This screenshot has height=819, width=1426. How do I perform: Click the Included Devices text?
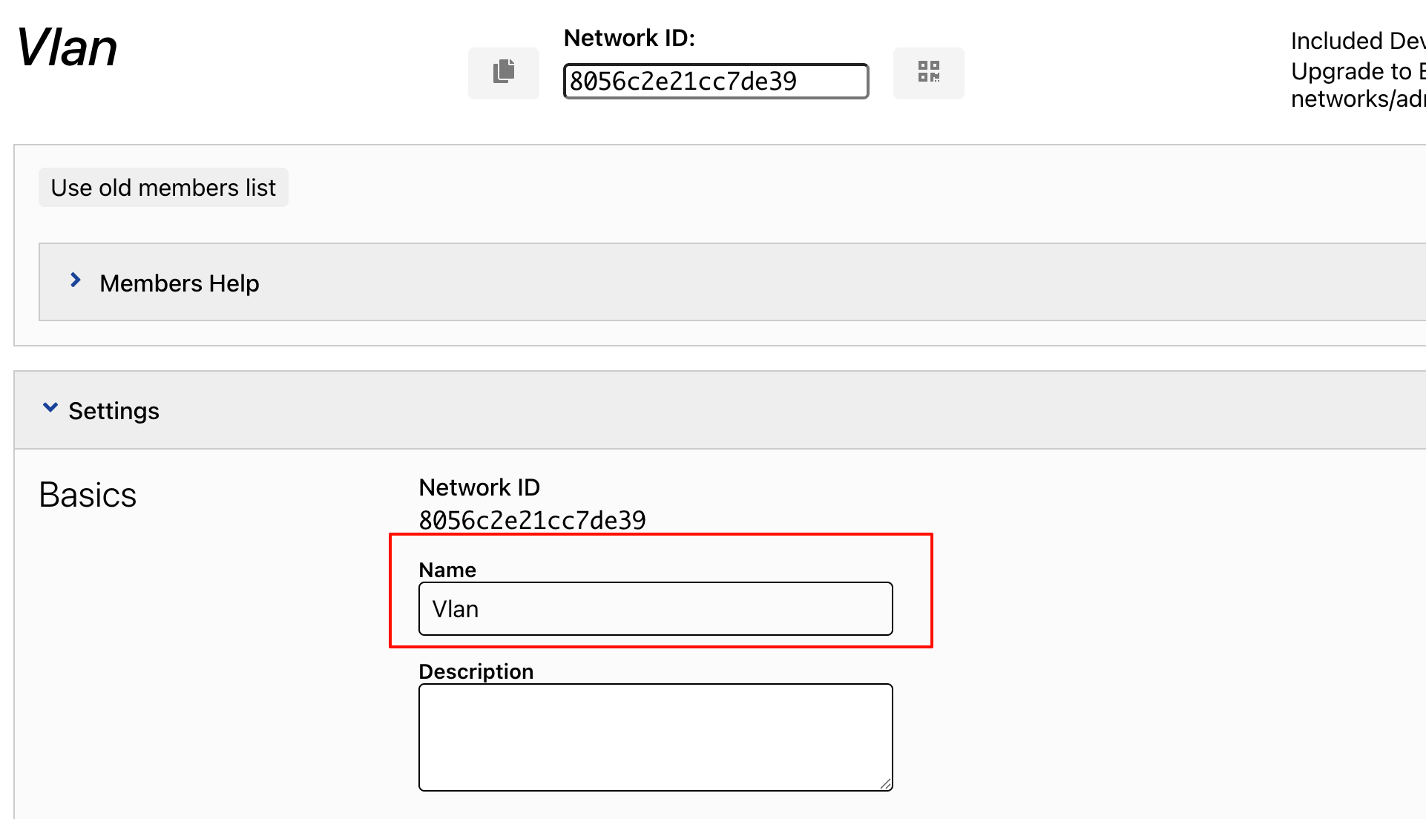click(1357, 41)
